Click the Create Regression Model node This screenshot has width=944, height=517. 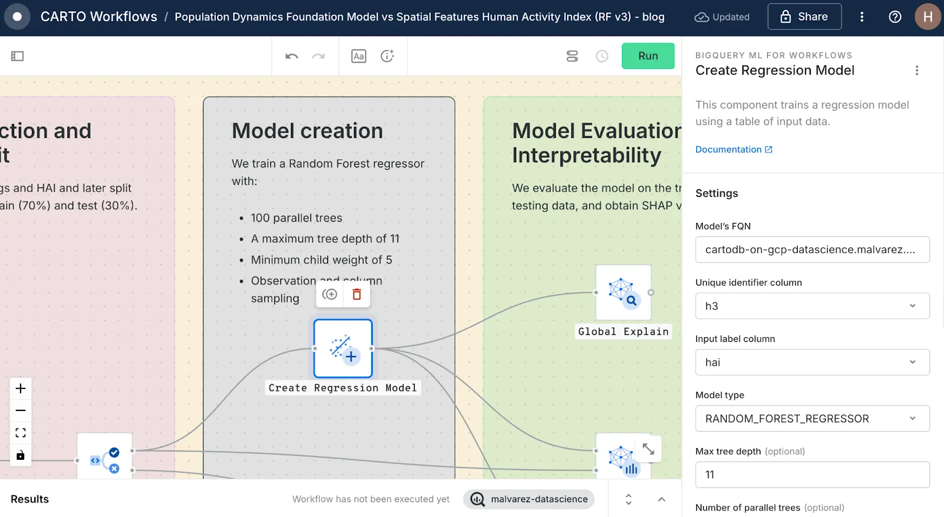[x=343, y=348]
